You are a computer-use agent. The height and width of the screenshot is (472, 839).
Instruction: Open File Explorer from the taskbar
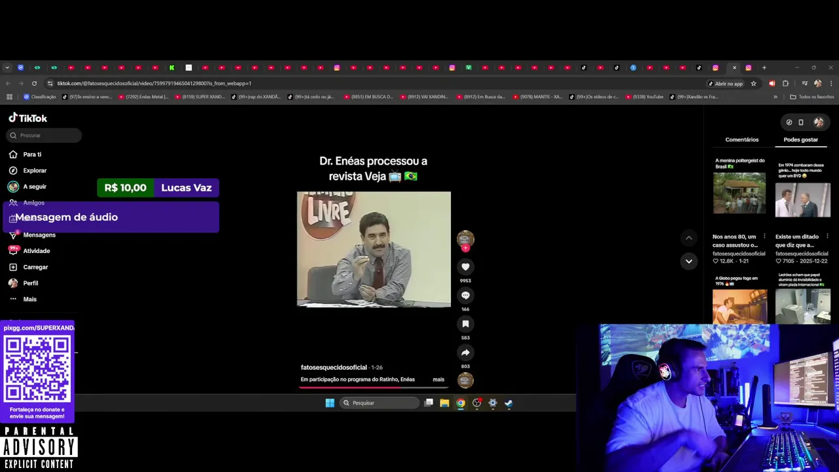coord(444,403)
